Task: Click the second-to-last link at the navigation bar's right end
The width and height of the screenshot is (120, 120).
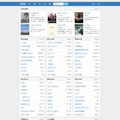Action: (x=94, y=4)
